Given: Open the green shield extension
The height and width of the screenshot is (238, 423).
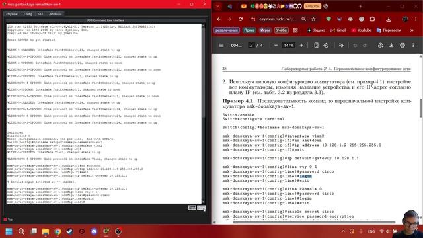Looking at the screenshot, I should point(328,19).
